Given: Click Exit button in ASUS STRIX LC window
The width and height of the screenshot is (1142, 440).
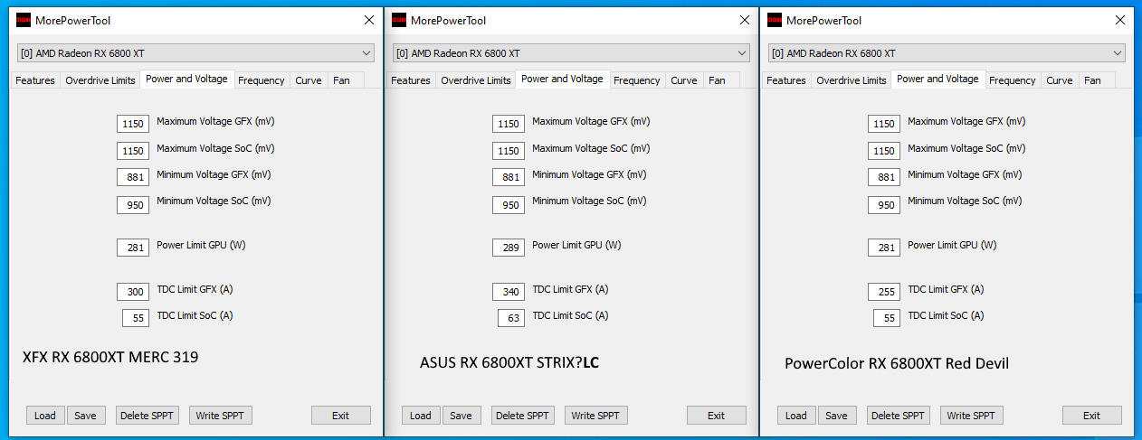Looking at the screenshot, I should (x=717, y=416).
